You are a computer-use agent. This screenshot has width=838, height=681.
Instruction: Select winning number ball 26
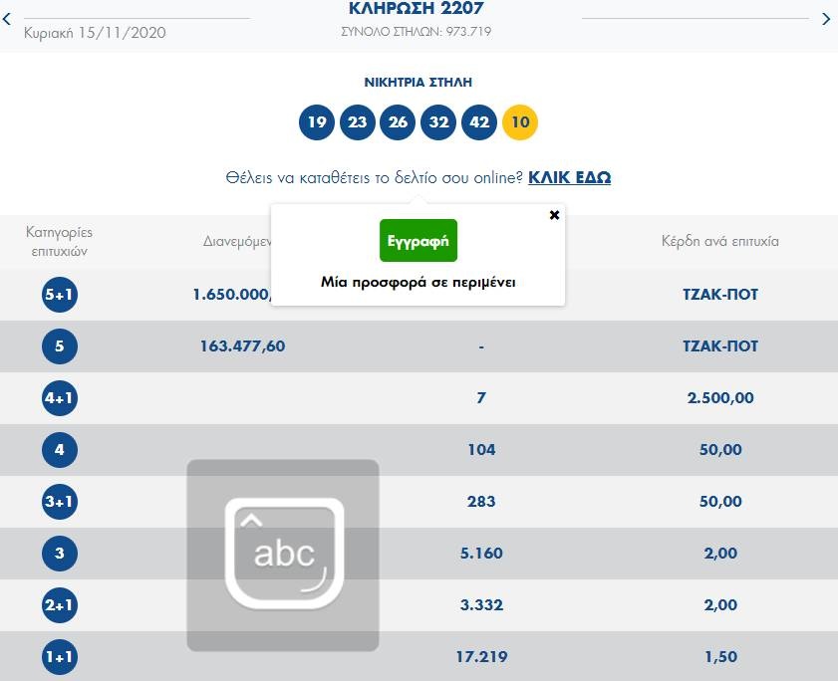399,123
